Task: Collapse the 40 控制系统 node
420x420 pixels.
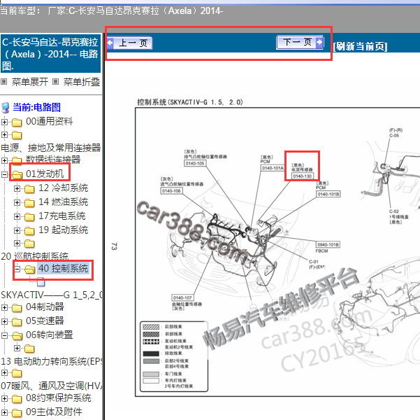Action: pos(17,269)
